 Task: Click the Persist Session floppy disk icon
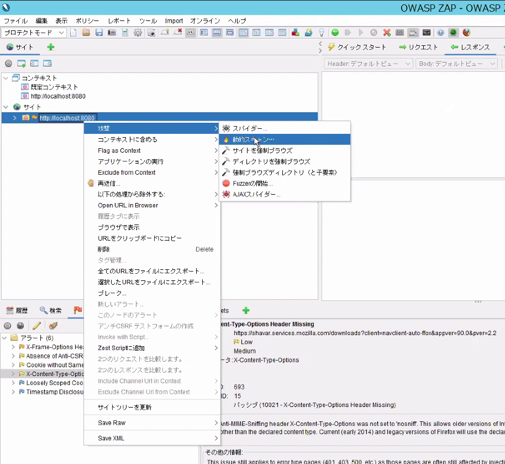(99, 33)
